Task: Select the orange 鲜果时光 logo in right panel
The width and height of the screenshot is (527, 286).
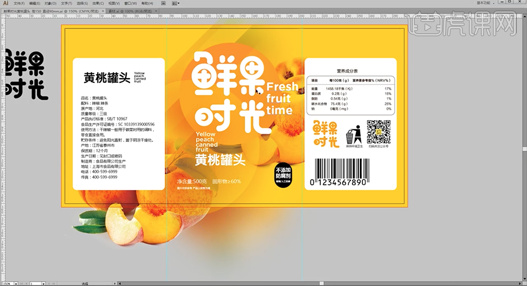Action: pos(326,134)
